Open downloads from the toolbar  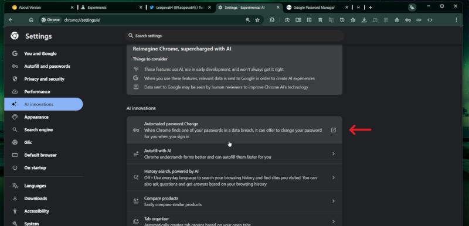364,20
